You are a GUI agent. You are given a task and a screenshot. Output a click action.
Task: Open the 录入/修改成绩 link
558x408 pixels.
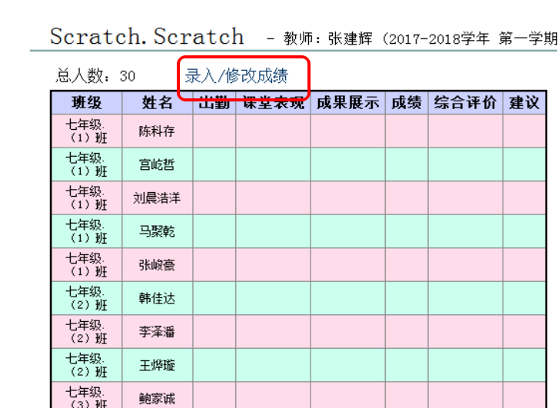[237, 76]
